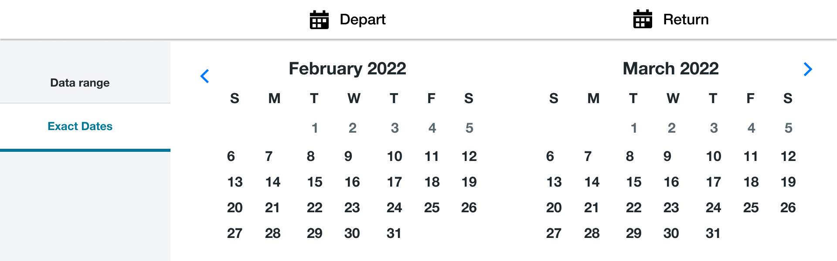Select the Depart tab label

[362, 20]
